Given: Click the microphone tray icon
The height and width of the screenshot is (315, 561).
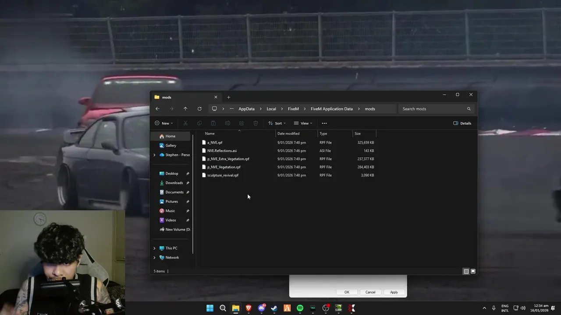Looking at the screenshot, I should point(494,308).
